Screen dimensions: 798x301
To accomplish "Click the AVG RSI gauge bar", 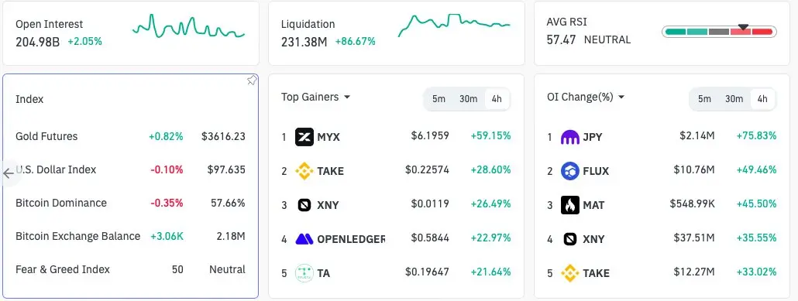I will pos(719,32).
